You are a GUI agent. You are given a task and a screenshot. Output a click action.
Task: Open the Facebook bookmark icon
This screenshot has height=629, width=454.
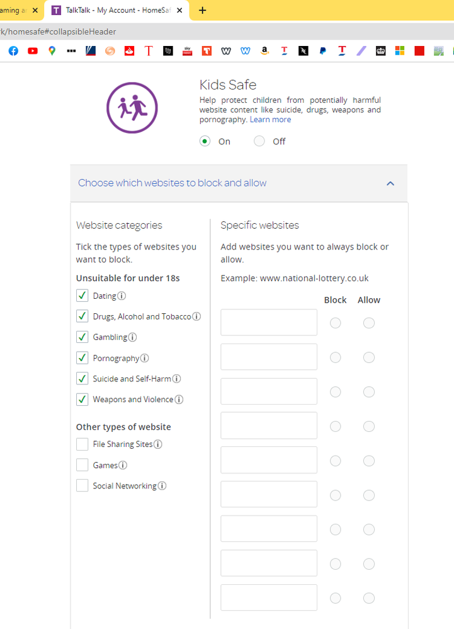[13, 51]
